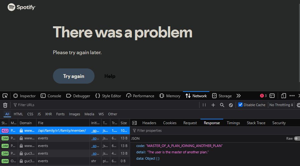The width and height of the screenshot is (300, 166).
Task: Focus the Filter URLs field
Action: [105, 105]
